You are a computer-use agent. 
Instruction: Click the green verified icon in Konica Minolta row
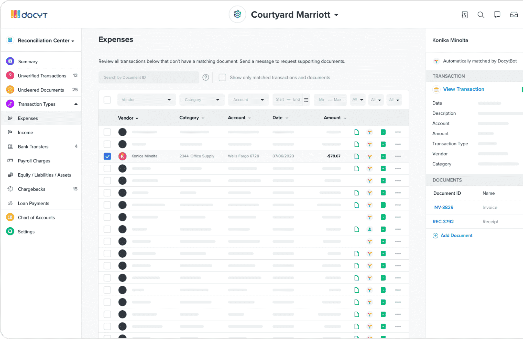[x=383, y=156]
